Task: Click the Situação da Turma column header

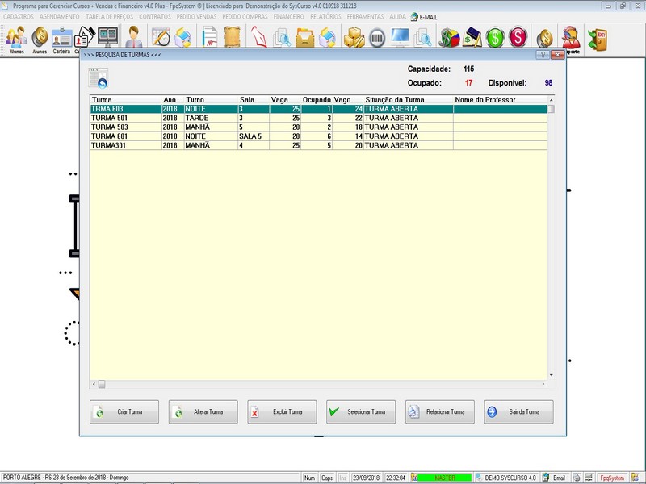Action: 409,99
